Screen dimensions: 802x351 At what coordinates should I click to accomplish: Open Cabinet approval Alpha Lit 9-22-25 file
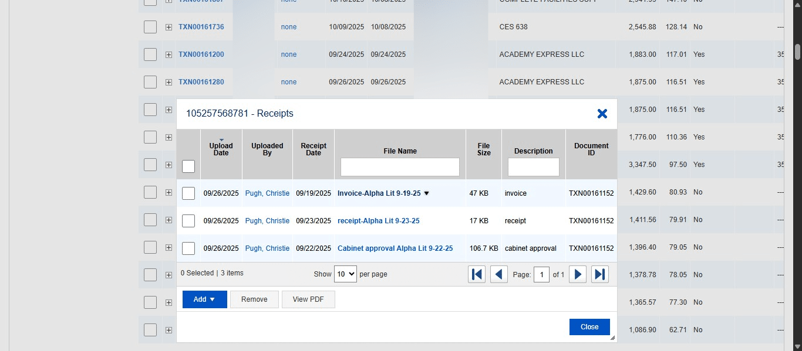tap(395, 248)
